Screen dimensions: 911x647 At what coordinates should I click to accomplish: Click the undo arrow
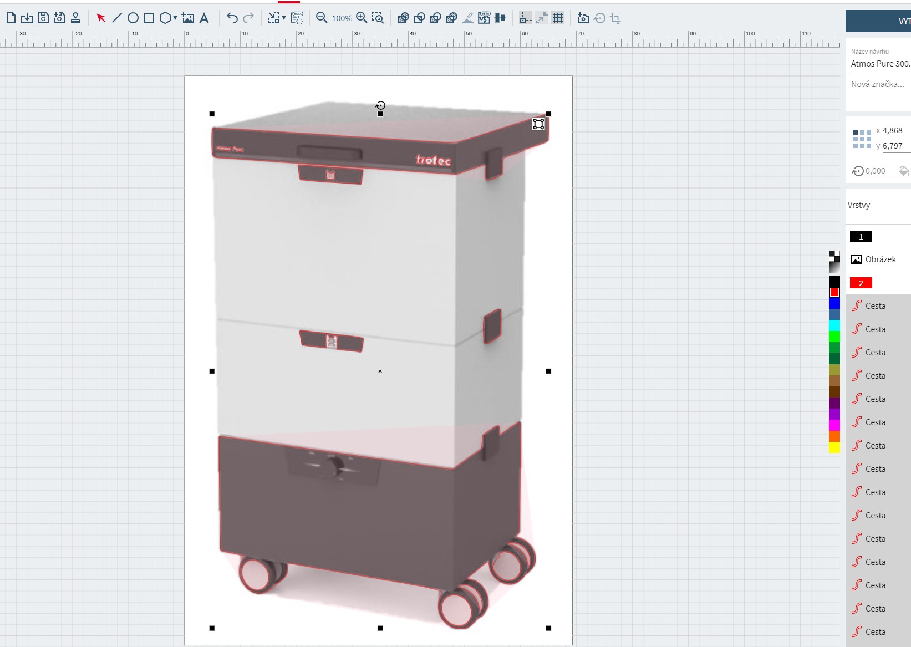(x=232, y=18)
